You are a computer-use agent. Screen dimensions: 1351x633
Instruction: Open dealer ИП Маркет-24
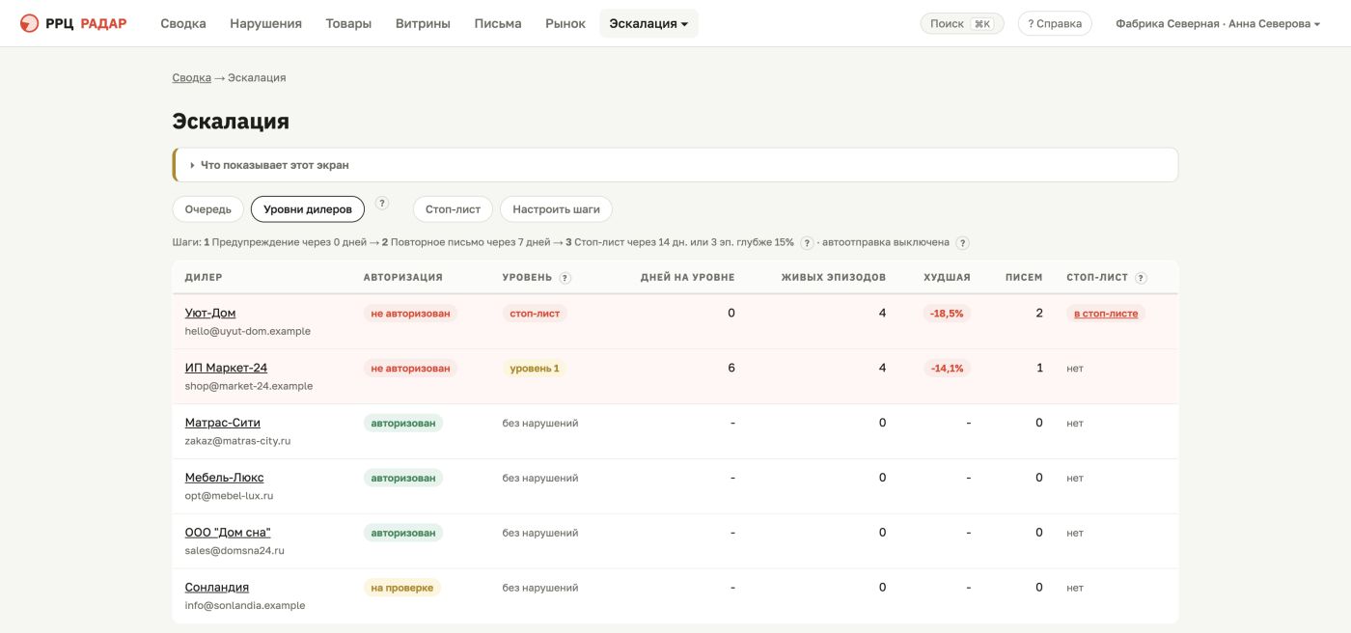coord(226,368)
